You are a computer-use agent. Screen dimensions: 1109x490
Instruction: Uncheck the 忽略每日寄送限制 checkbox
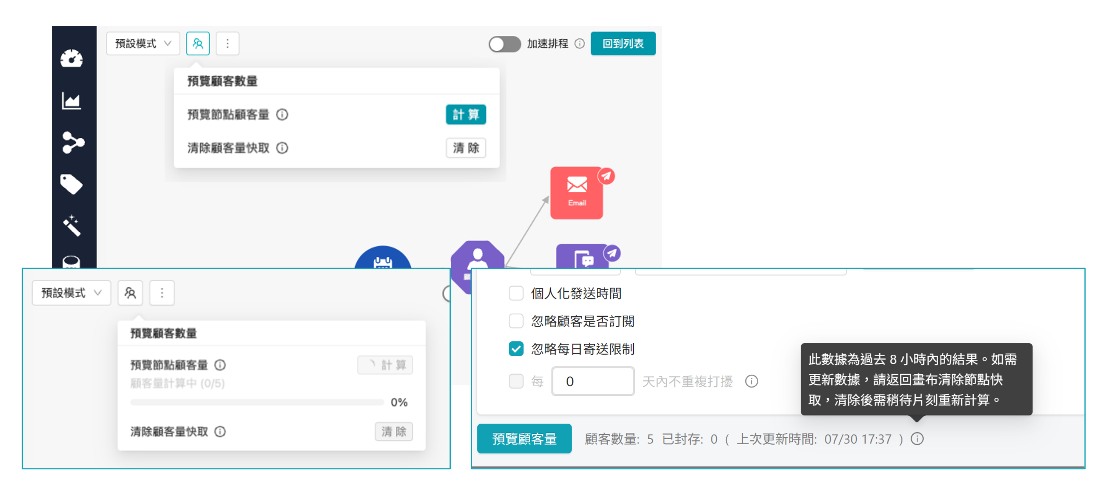[x=515, y=349]
